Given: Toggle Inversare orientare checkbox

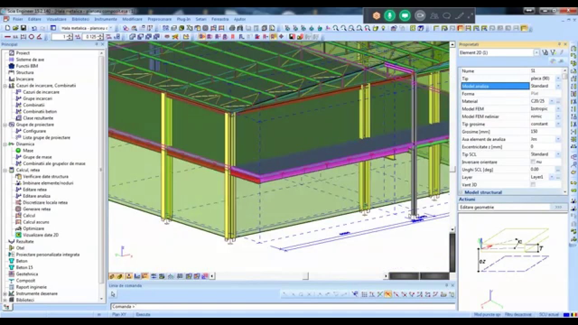Looking at the screenshot, I should [533, 162].
